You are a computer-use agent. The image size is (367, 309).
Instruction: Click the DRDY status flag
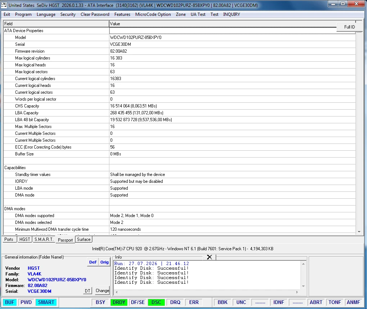click(x=119, y=302)
